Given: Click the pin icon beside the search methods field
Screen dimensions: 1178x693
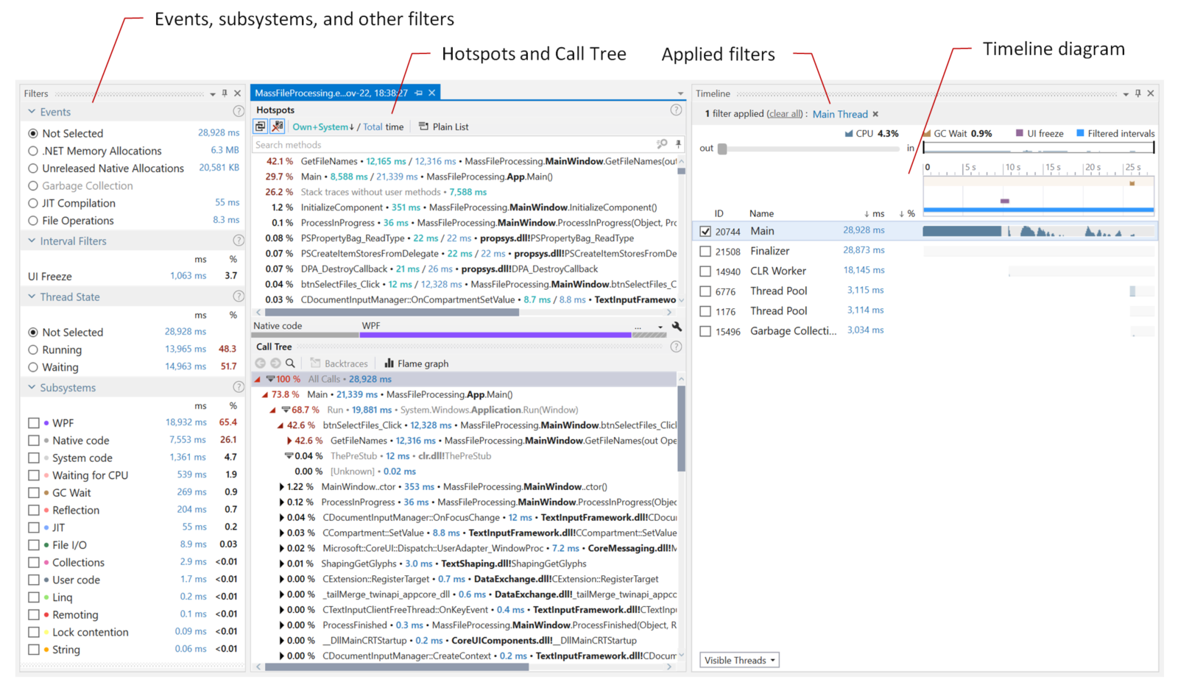Looking at the screenshot, I should click(x=678, y=145).
